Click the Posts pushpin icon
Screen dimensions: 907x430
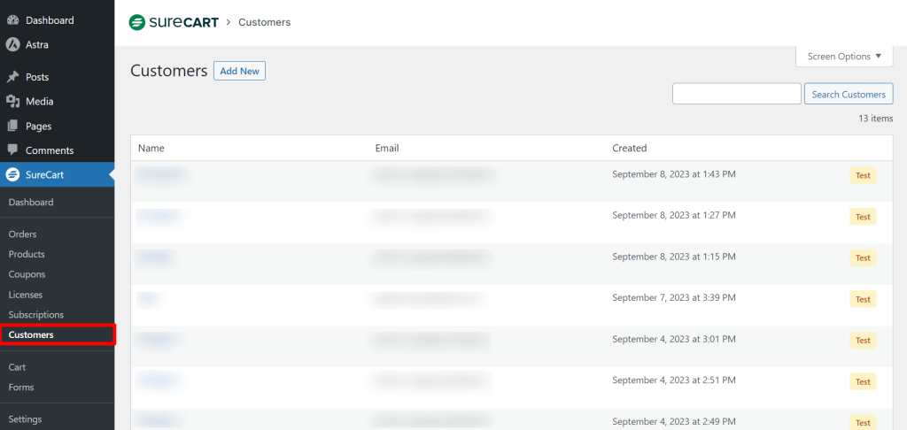(x=13, y=77)
